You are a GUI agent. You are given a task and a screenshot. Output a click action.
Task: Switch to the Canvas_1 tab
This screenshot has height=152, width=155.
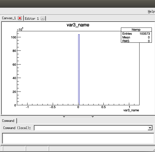[x=9, y=18]
